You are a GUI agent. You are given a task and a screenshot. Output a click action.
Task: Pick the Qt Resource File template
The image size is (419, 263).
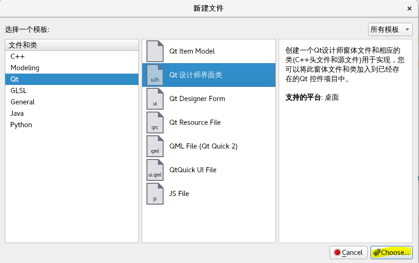click(209, 122)
